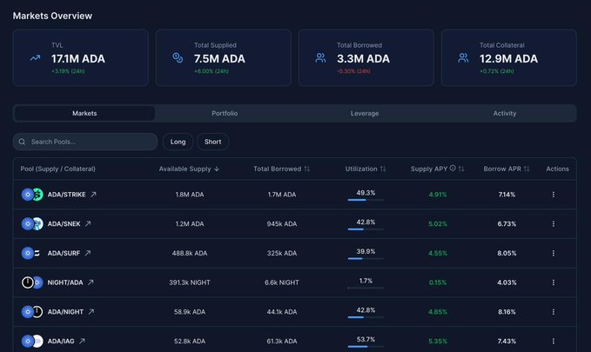Viewport: 591px width, 352px height.
Task: Click the 39.9% utilization bar
Action: pyautogui.click(x=366, y=259)
